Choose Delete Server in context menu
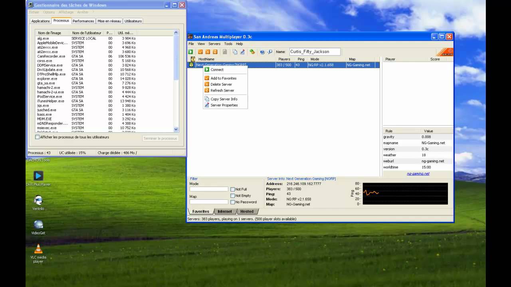Screen dimensions: 511x287 [225, 84]
